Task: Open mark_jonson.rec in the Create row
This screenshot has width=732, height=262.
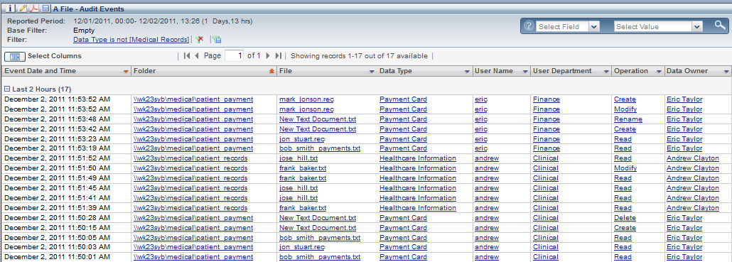Action: (307, 99)
